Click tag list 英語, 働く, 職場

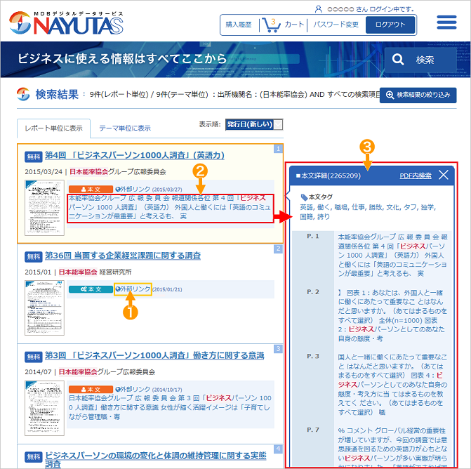[x=368, y=212]
